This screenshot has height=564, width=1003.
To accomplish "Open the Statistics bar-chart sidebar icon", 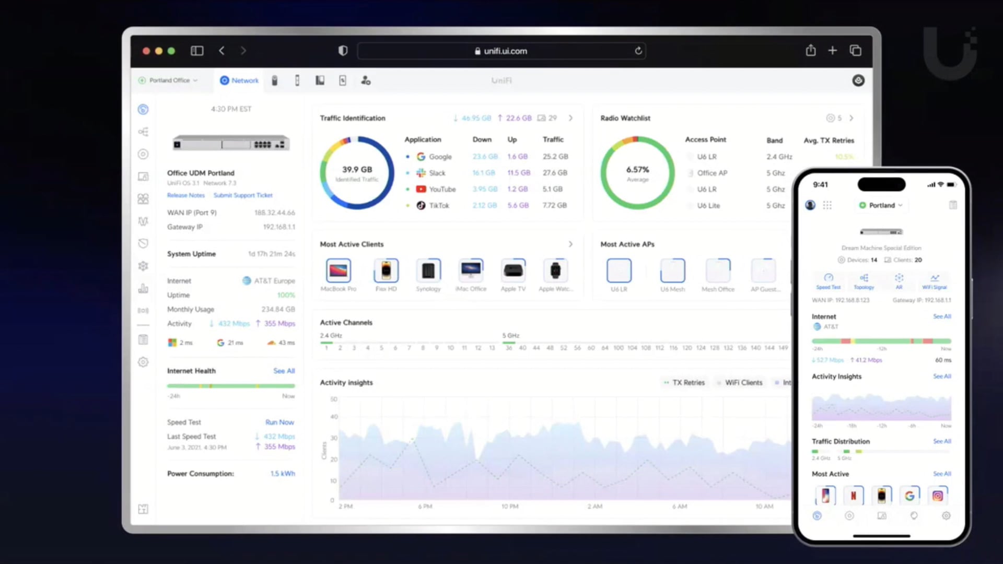I will [143, 288].
